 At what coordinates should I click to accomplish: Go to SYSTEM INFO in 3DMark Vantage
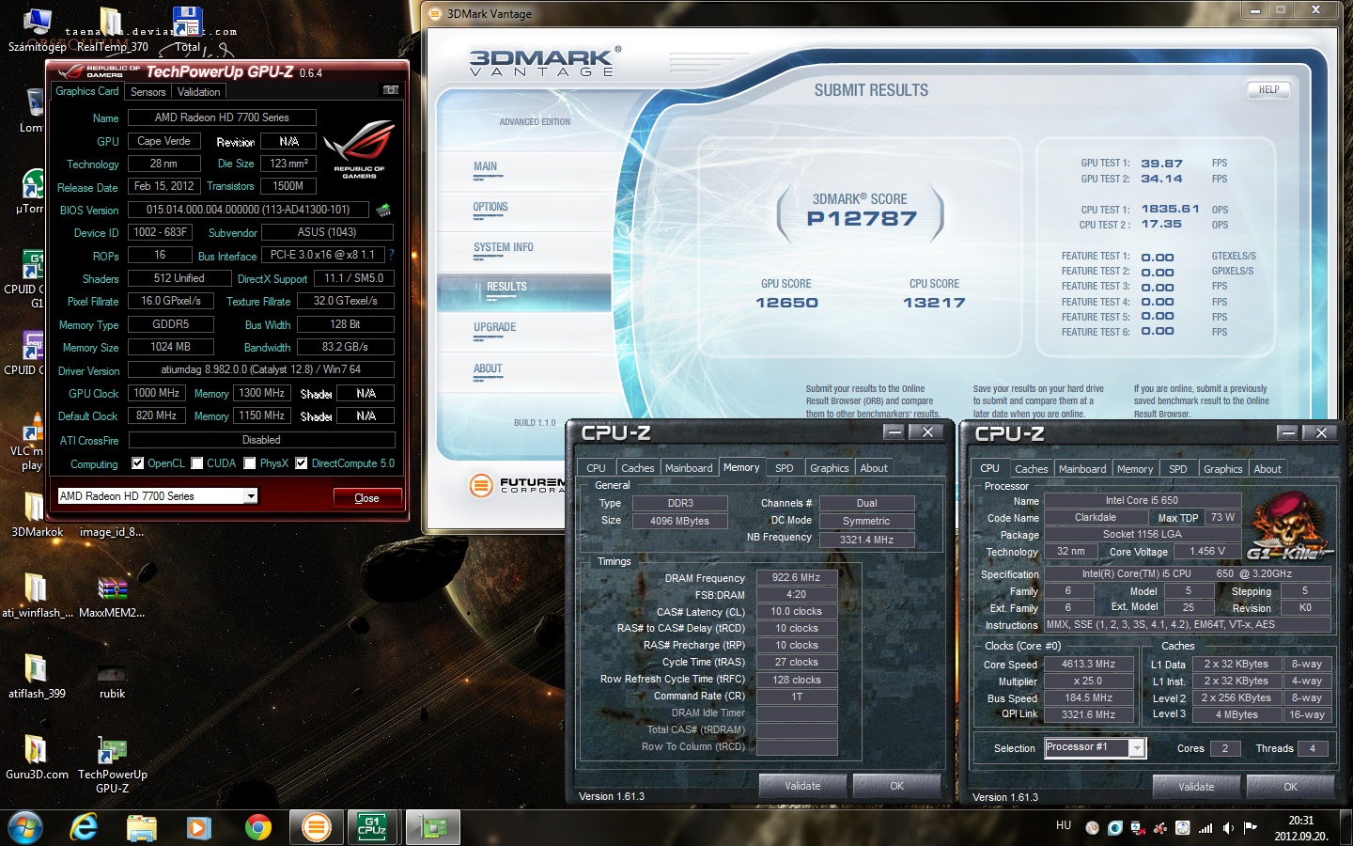(504, 247)
